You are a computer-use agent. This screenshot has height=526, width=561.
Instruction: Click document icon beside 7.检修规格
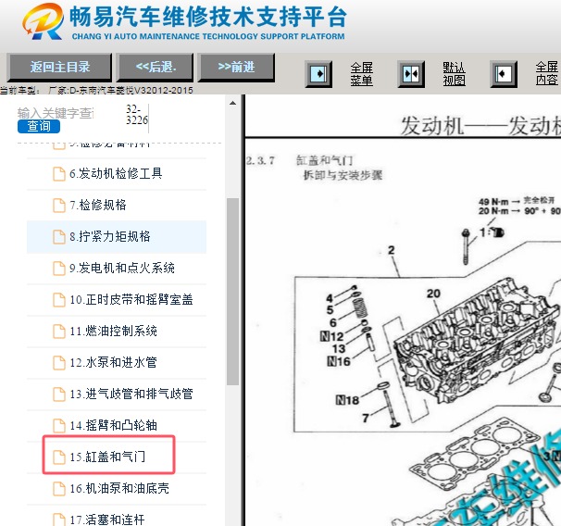tap(59, 206)
